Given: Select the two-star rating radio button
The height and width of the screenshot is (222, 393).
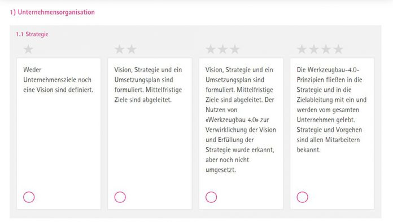Looking at the screenshot, I should pyautogui.click(x=120, y=197).
